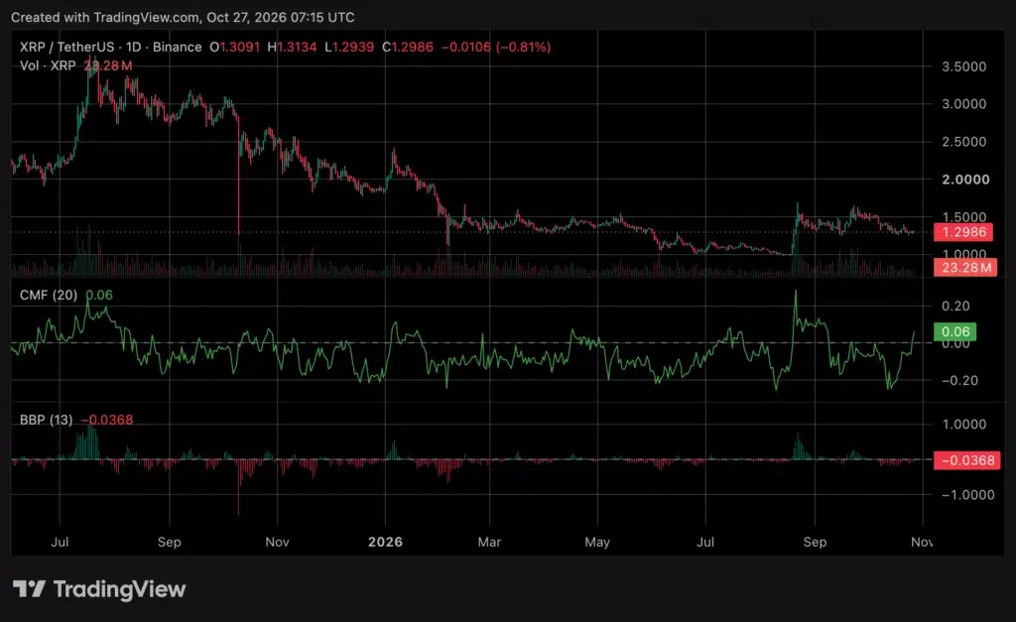Click the BBP value tag −0.0368
The image size is (1016, 622).
(966, 460)
